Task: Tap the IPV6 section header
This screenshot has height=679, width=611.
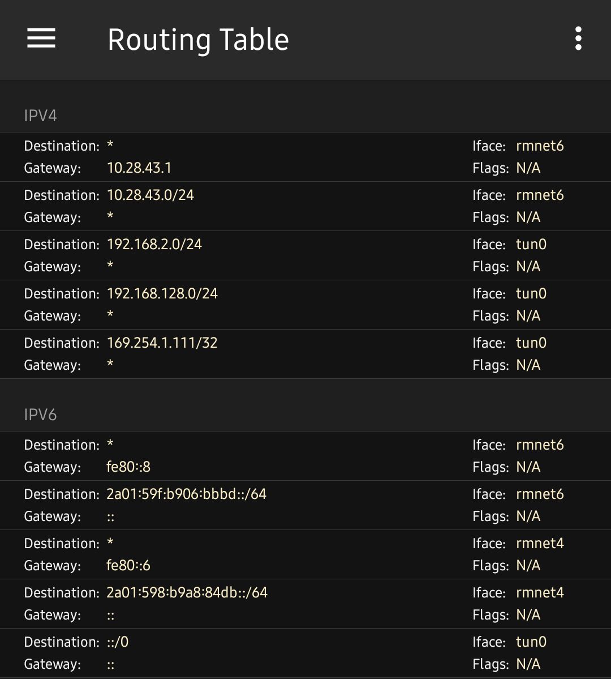Action: pyautogui.click(x=41, y=415)
